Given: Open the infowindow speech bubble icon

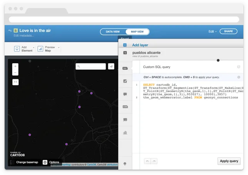Looking at the screenshot, I should pos(125,94).
